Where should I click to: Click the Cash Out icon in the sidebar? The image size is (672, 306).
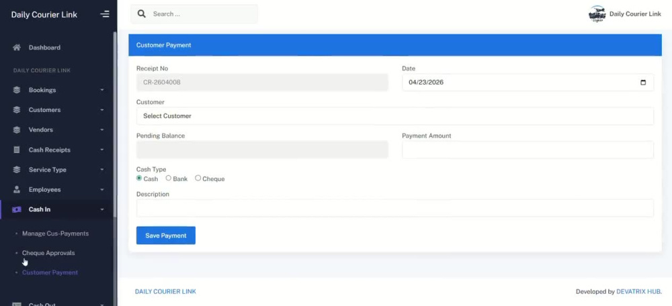click(17, 304)
